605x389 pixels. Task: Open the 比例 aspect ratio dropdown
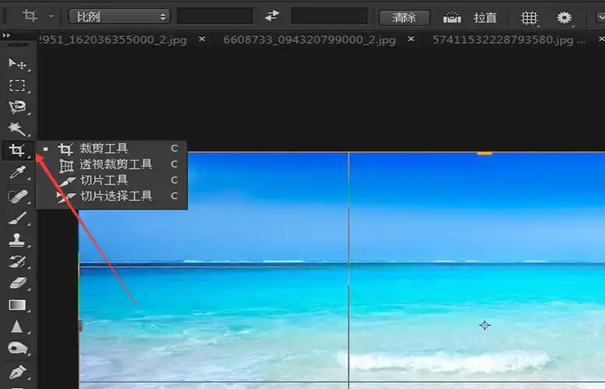[119, 16]
